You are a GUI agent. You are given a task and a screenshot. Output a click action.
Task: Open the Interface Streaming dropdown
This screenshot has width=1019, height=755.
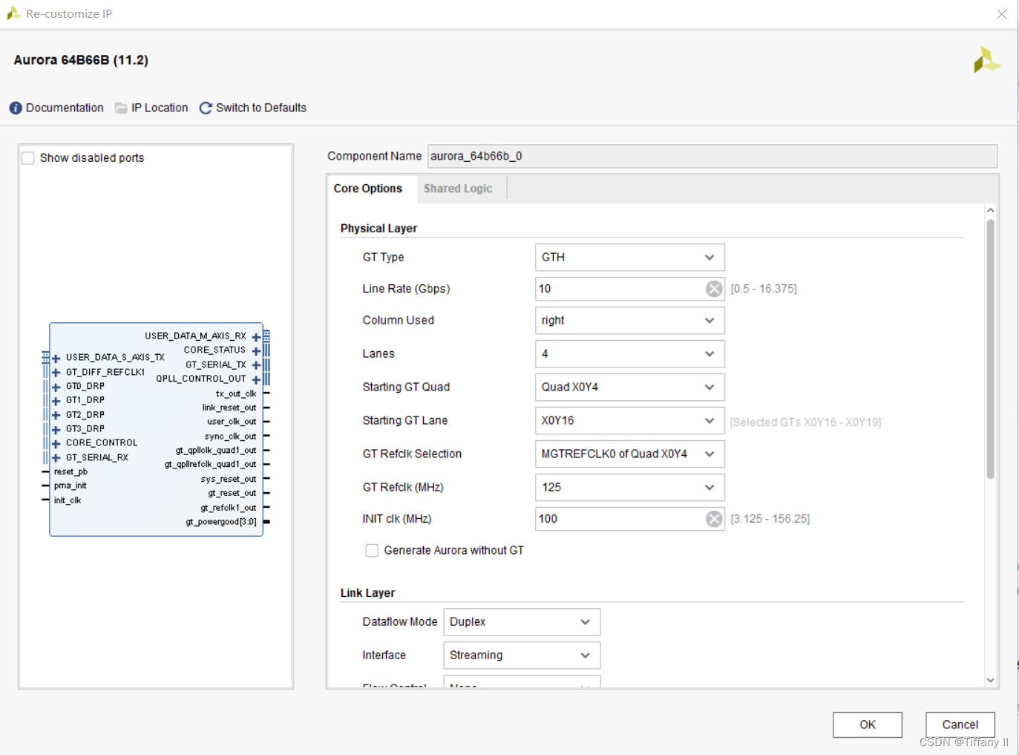522,656
